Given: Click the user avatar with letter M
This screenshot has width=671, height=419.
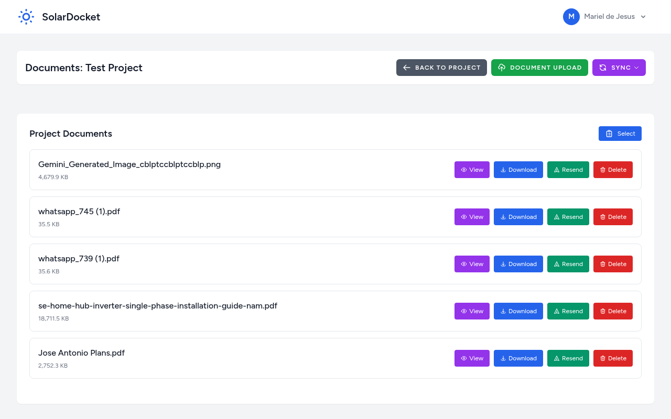Looking at the screenshot, I should [x=571, y=17].
